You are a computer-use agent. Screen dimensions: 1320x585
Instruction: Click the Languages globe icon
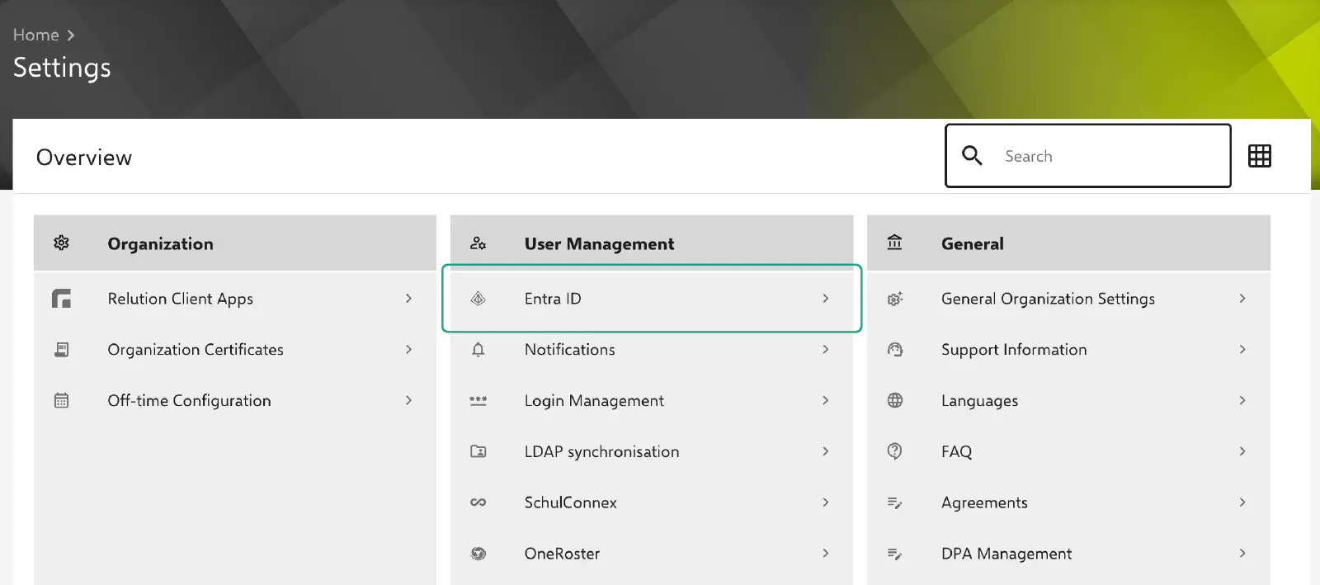[895, 401]
